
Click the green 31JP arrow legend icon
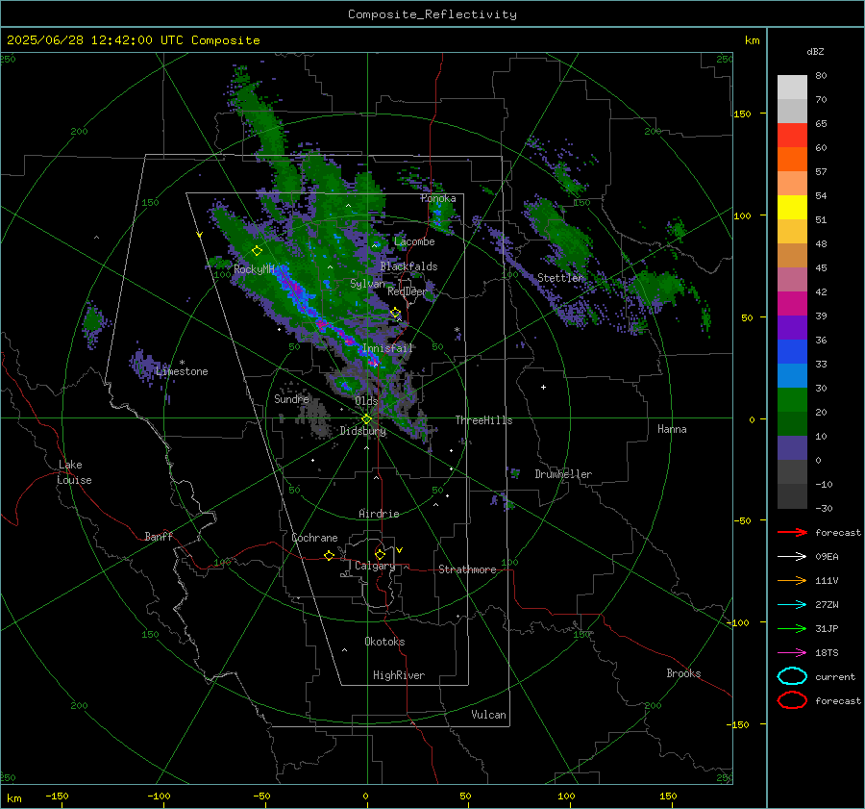(x=792, y=628)
